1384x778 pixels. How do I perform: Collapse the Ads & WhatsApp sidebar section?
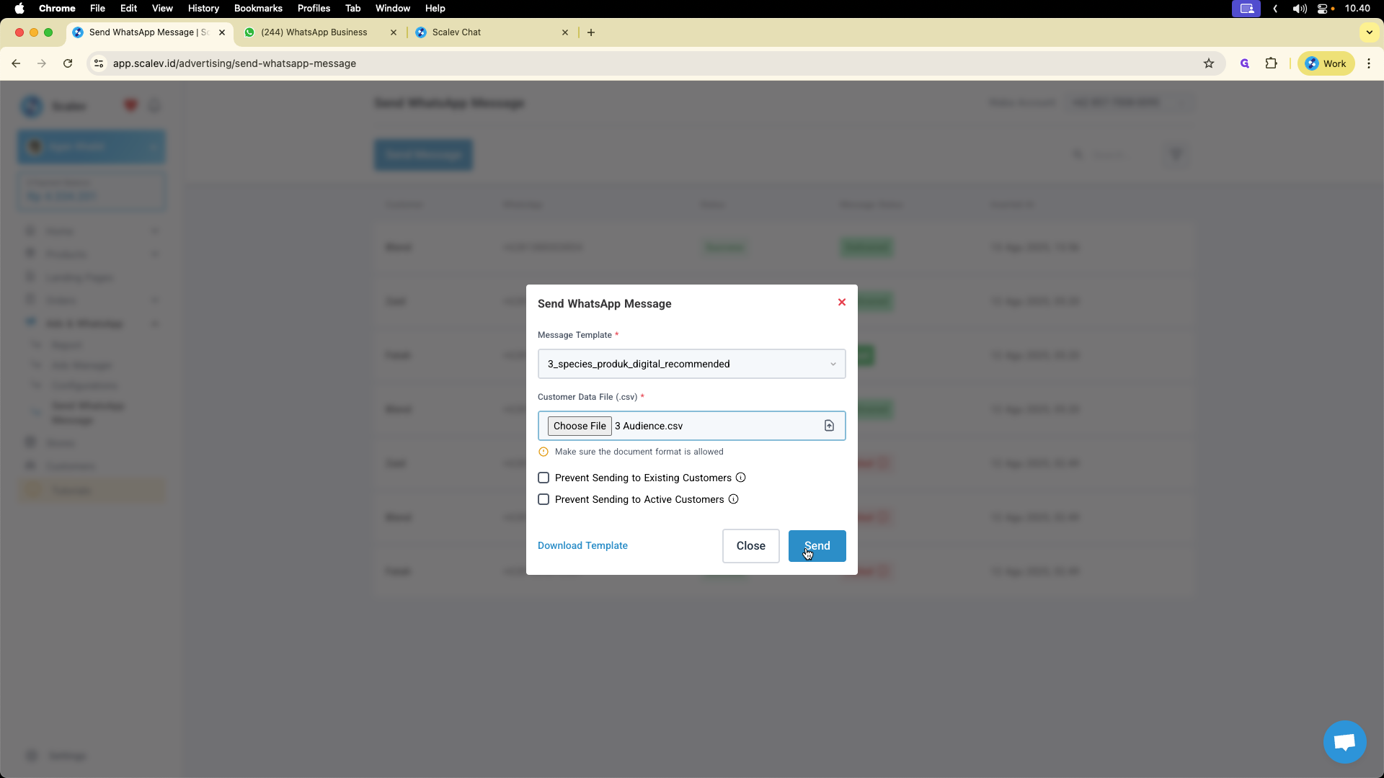click(156, 323)
